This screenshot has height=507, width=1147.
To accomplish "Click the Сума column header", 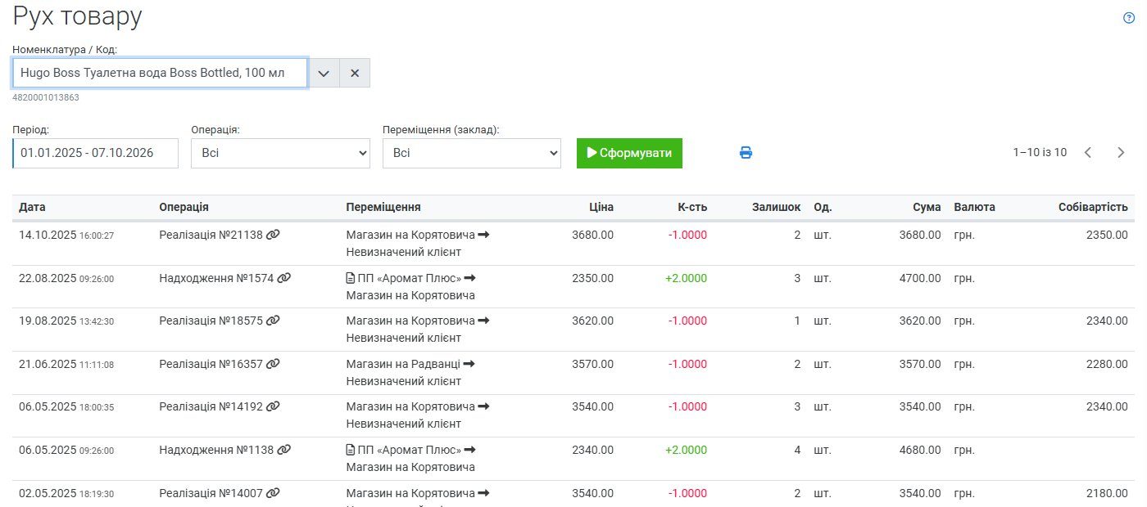I will pos(927,207).
